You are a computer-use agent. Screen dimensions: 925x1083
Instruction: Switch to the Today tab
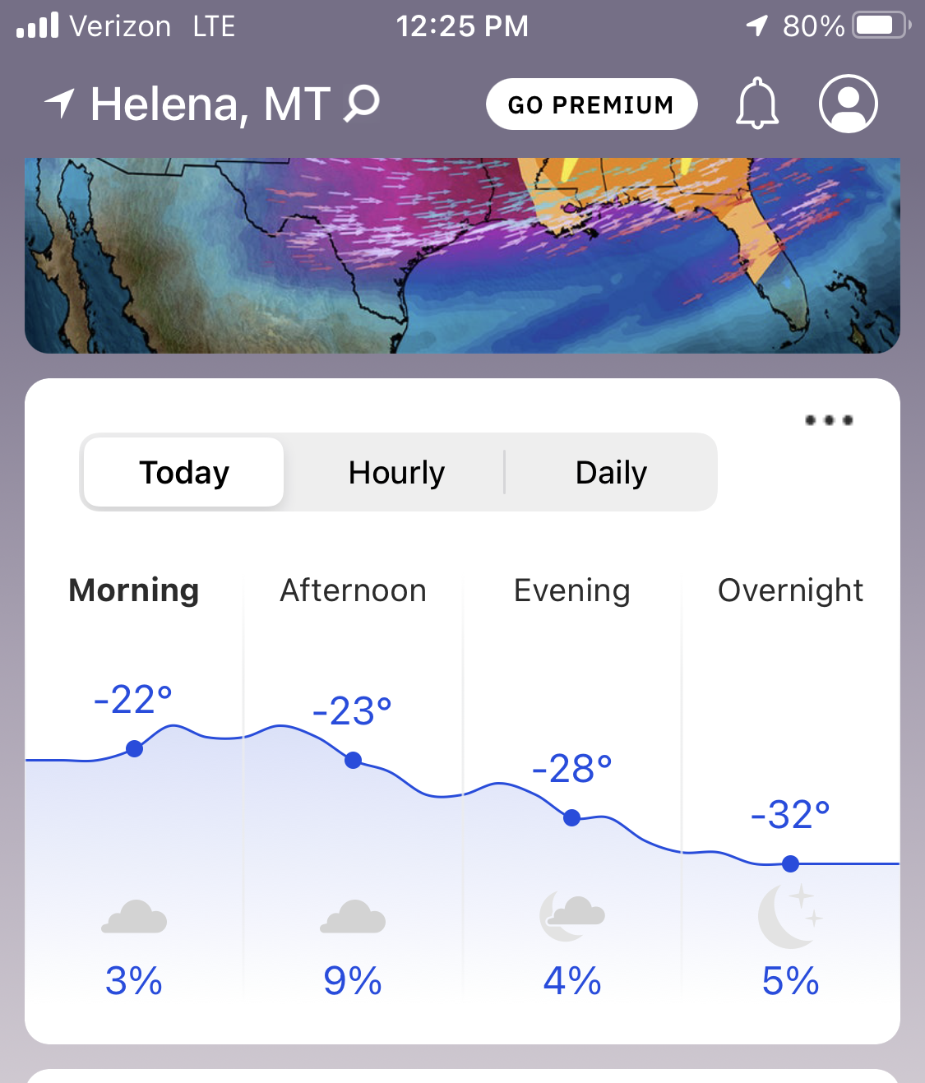tap(184, 472)
